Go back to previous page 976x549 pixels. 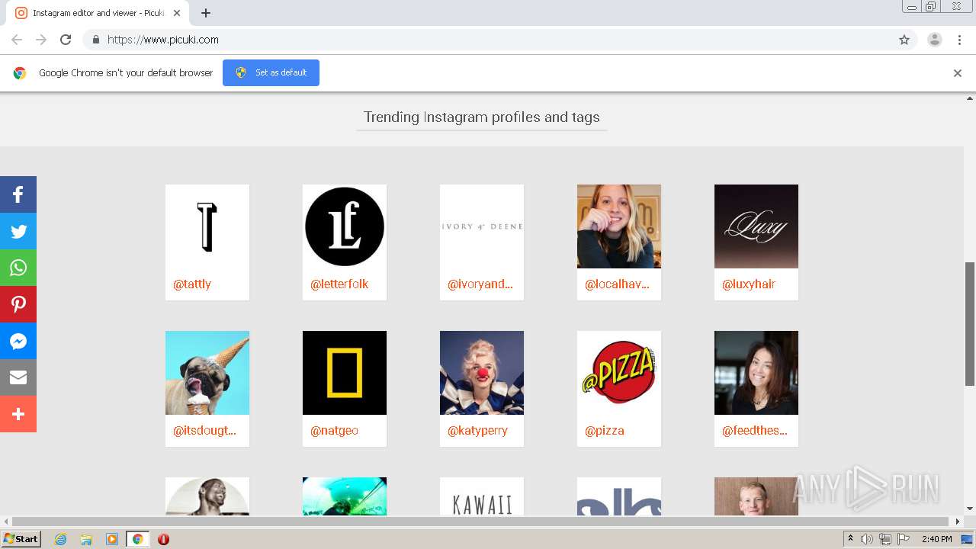coord(17,40)
